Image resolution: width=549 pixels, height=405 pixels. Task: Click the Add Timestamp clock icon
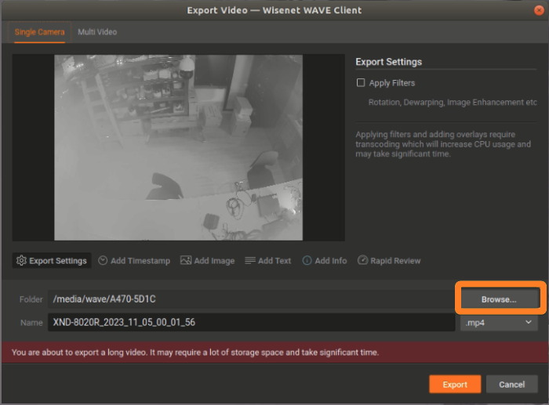103,261
